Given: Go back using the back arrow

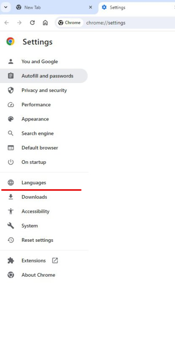Looking at the screenshot, I should (x=7, y=23).
